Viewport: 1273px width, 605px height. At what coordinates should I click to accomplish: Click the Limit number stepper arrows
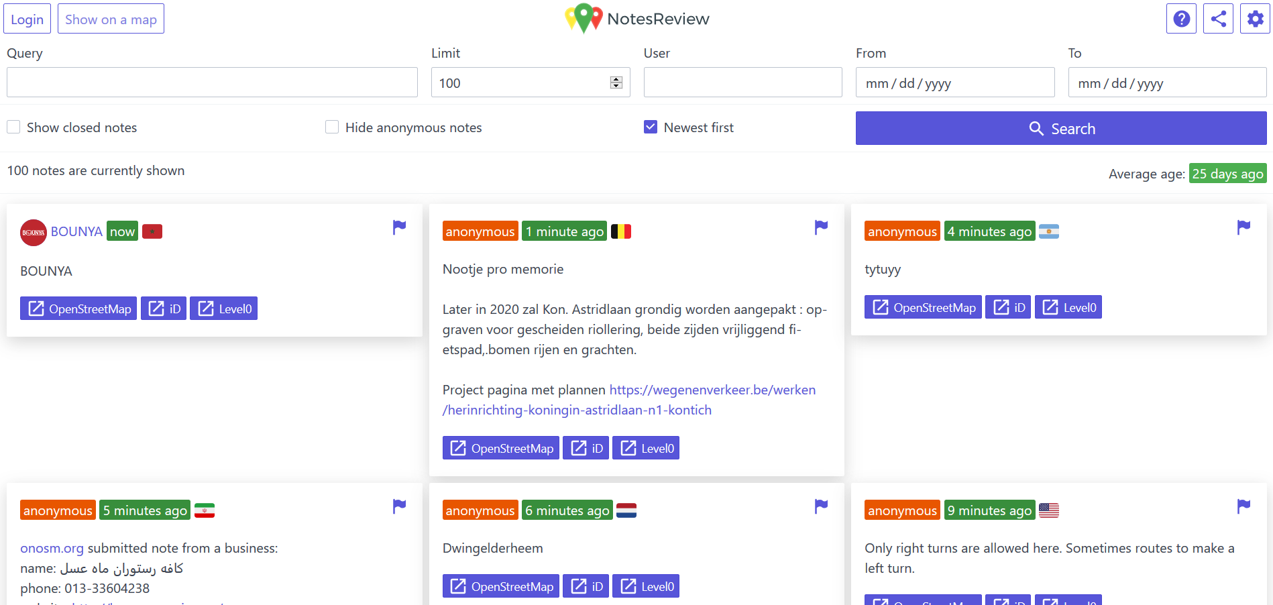pos(616,82)
